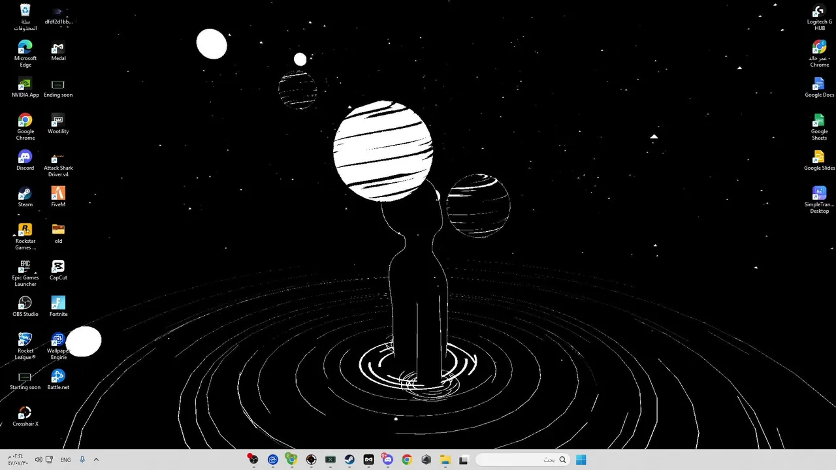Open File Explorer from the taskbar
Image resolution: width=836 pixels, height=470 pixels.
pyautogui.click(x=445, y=460)
